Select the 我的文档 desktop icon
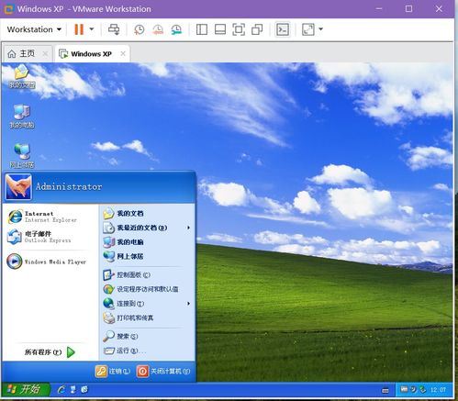The width and height of the screenshot is (458, 401). coord(21,77)
